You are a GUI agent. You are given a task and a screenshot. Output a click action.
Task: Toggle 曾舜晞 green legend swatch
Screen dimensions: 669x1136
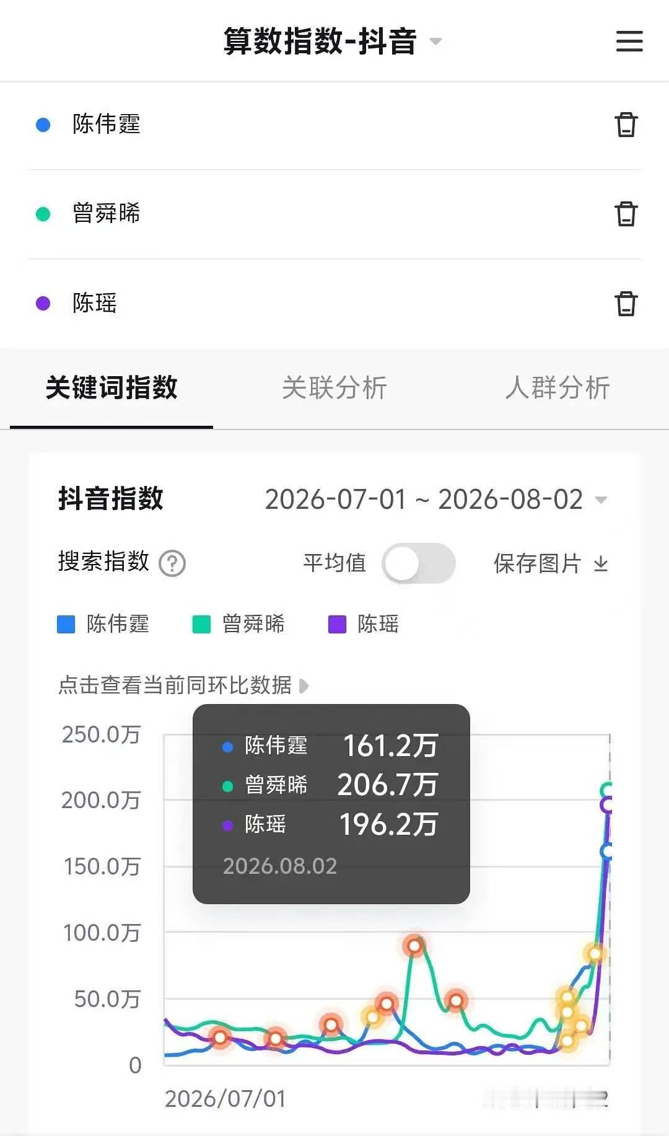[x=201, y=624]
